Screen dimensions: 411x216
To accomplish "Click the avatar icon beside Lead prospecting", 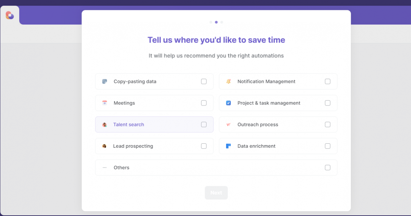I will click(x=104, y=146).
